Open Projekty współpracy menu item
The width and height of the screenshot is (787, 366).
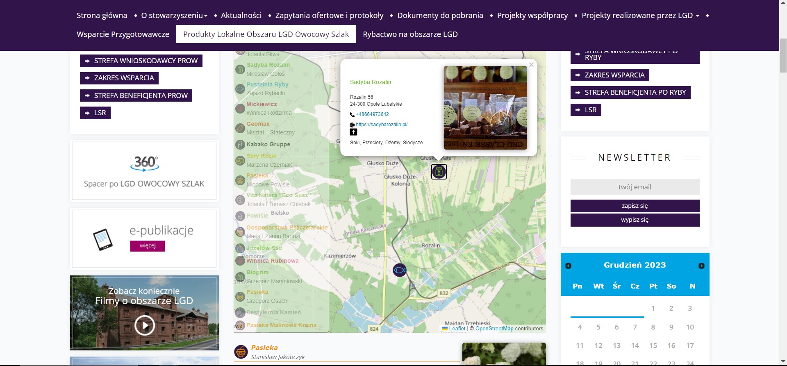[x=532, y=16]
